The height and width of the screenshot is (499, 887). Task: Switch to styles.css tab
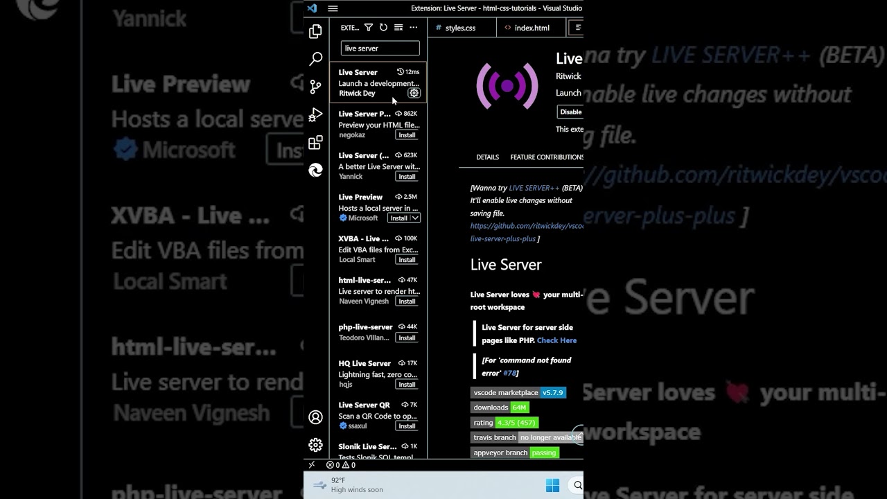pyautogui.click(x=460, y=28)
